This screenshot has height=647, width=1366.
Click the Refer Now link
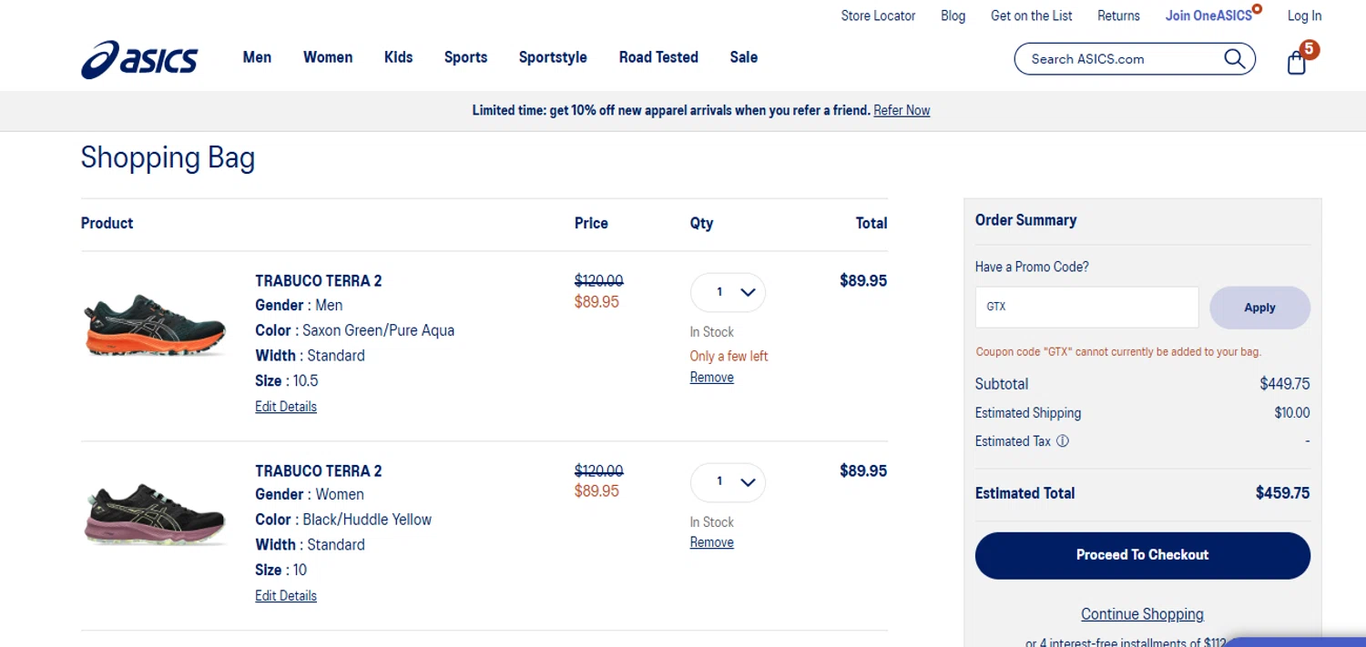902,111
